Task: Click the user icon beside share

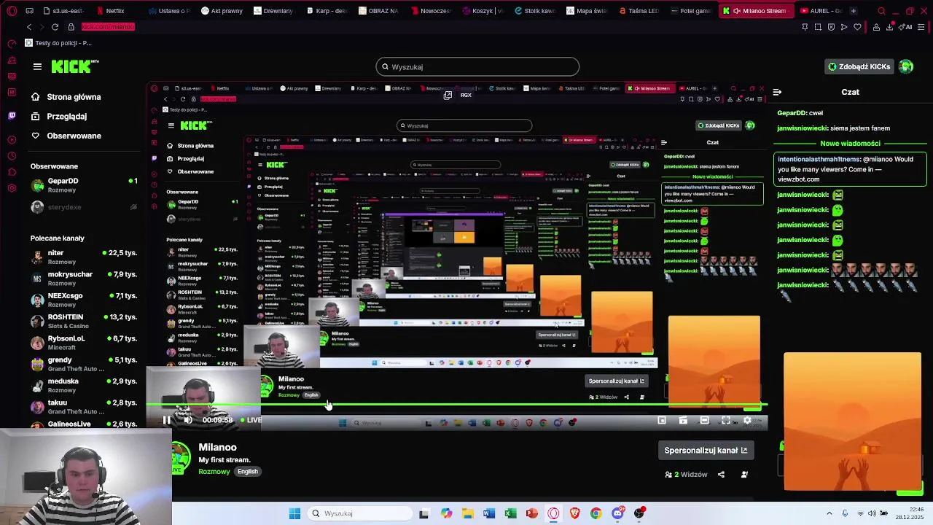Action: (744, 475)
